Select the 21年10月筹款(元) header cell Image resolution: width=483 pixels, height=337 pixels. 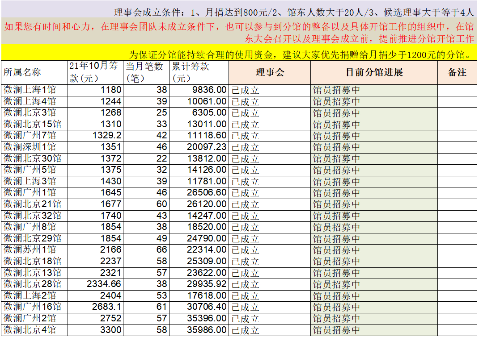(95, 72)
